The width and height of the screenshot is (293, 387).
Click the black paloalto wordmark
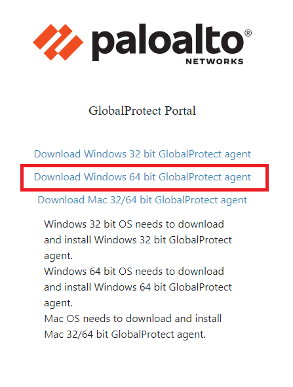click(168, 42)
